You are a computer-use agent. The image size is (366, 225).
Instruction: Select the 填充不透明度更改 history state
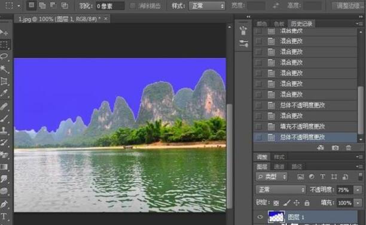(x=305, y=127)
